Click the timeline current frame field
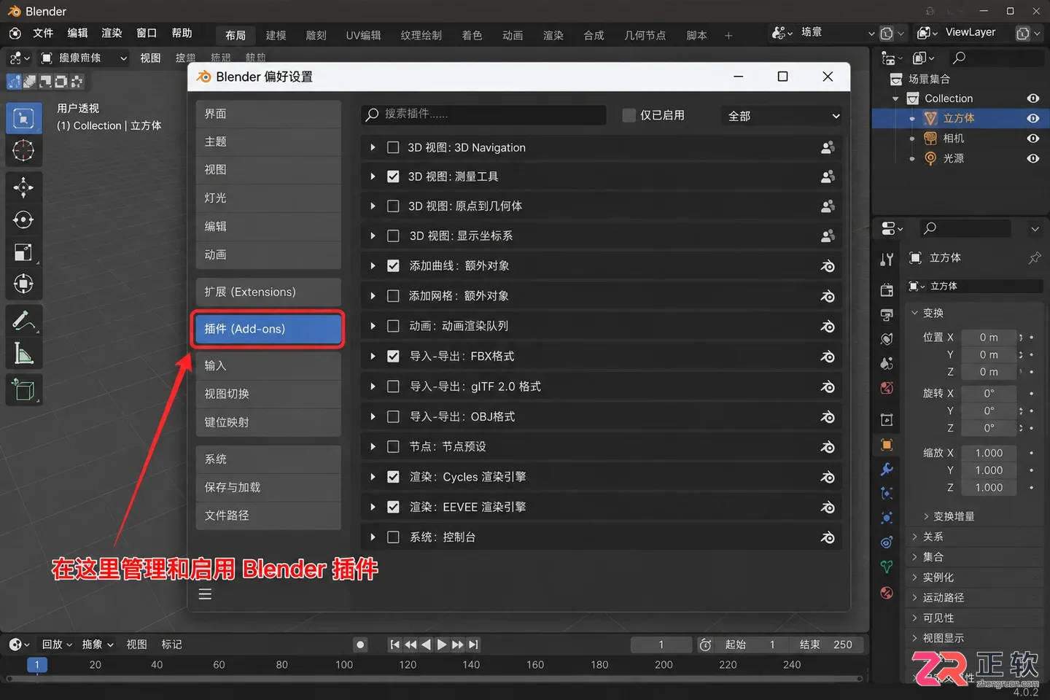The width and height of the screenshot is (1050, 700). coord(661,645)
